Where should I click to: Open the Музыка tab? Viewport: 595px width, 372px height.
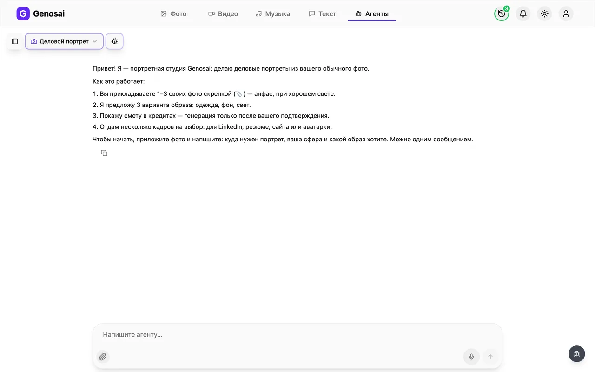pyautogui.click(x=273, y=14)
